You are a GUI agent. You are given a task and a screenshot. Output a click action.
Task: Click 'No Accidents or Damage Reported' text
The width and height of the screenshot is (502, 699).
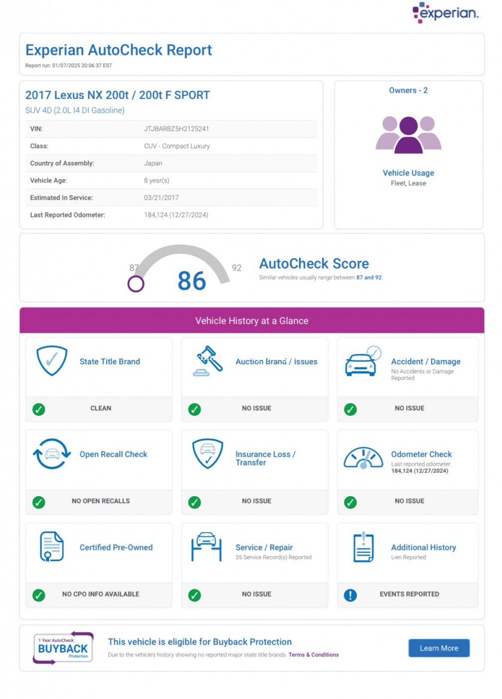tap(422, 374)
